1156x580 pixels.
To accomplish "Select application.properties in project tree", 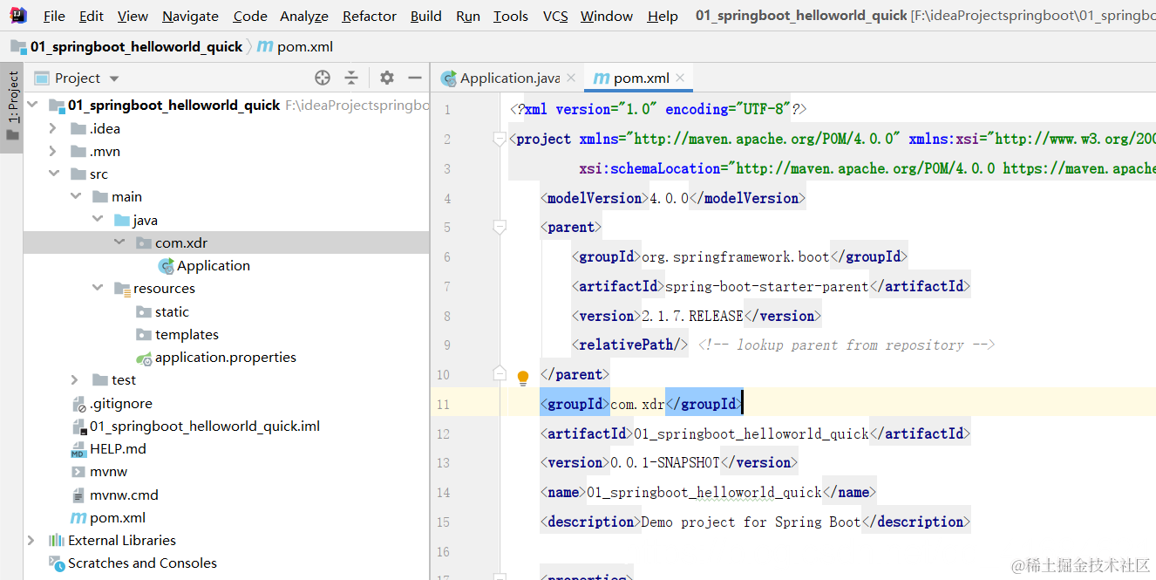I will coord(226,358).
